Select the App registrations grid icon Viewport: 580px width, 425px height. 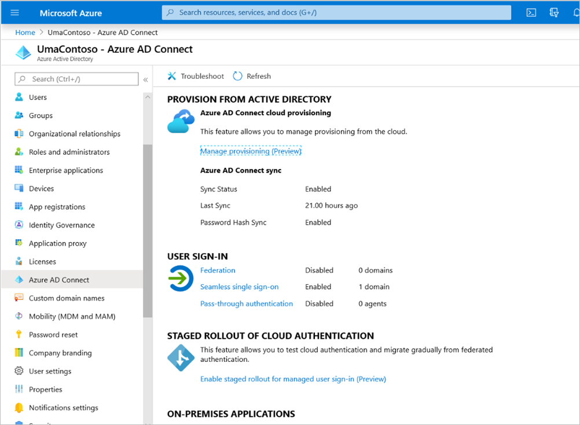click(20, 207)
